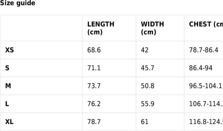
Task: Select the XL width value 61
Action: click(x=145, y=122)
